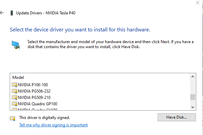
Task: Click the digitally signed certificate icon
Action: coord(13,118)
